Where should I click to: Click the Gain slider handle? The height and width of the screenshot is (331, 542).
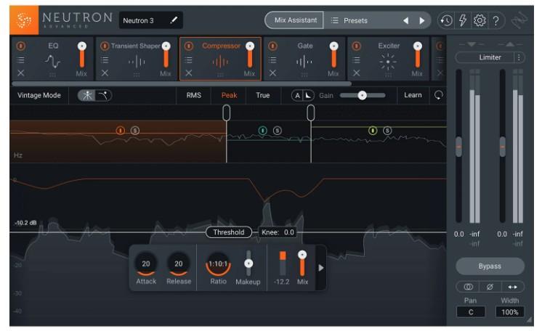362,95
